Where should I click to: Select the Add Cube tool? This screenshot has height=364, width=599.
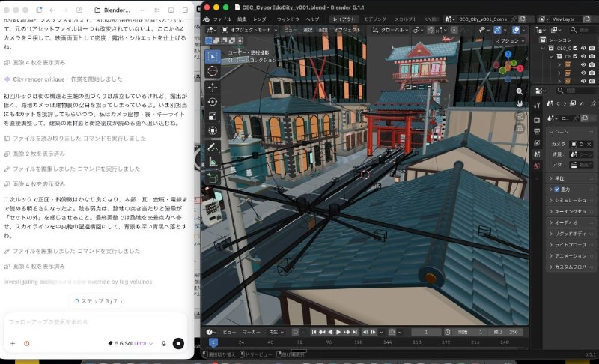pyautogui.click(x=213, y=178)
